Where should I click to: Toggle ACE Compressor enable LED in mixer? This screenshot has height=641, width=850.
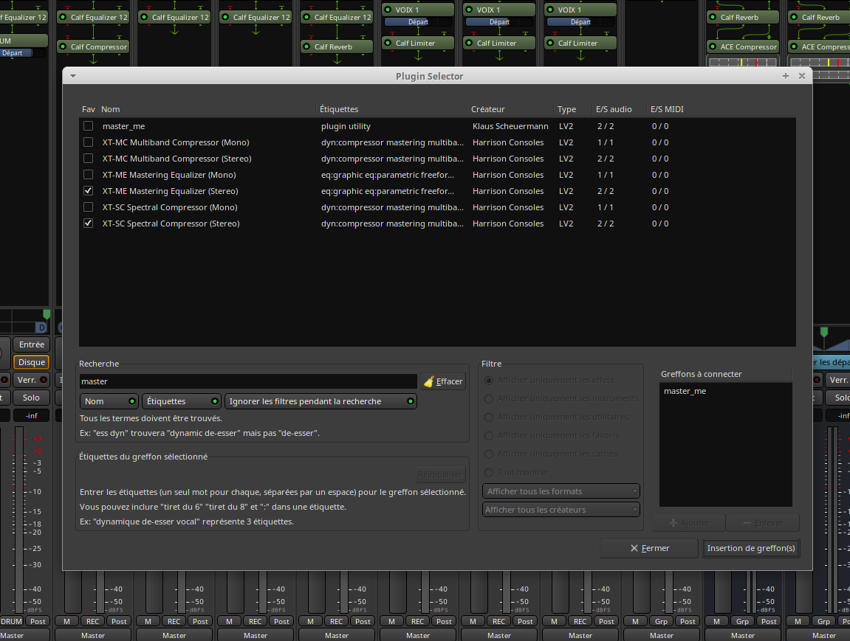[x=713, y=46]
